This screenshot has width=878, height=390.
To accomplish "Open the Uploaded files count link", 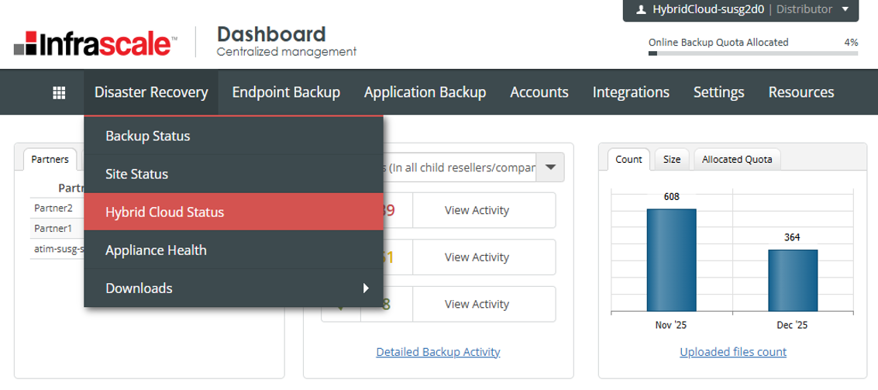I will pos(732,352).
